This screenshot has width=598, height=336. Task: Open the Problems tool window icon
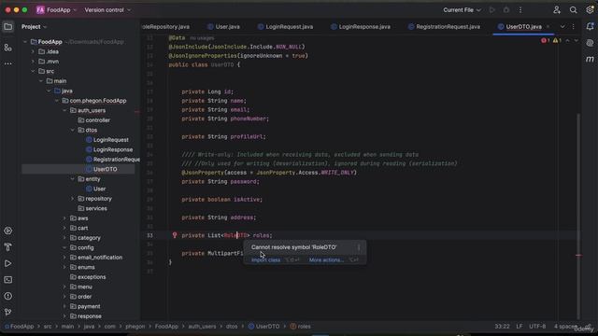(x=8, y=296)
